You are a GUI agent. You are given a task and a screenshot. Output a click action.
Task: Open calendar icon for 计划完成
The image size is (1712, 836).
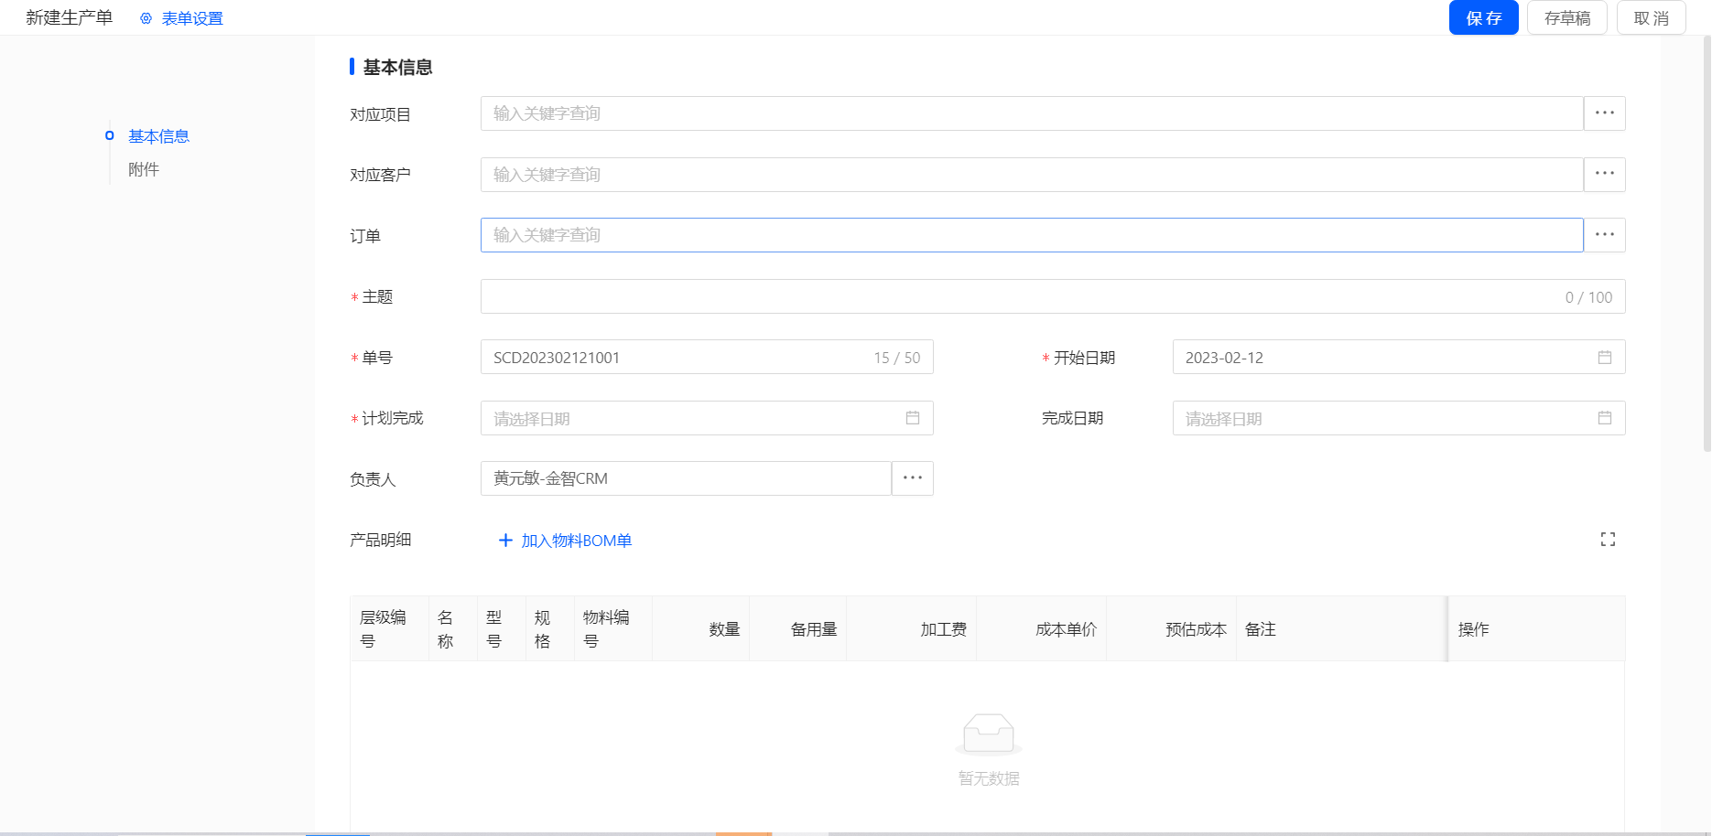point(913,418)
